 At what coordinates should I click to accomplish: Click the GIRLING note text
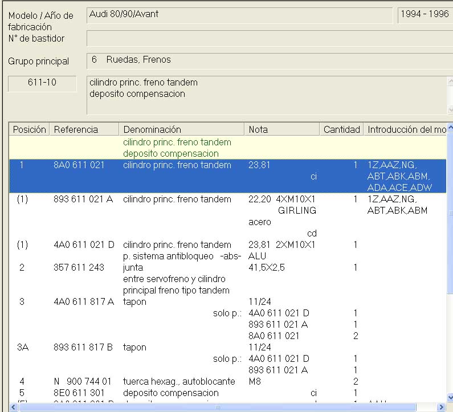click(297, 210)
